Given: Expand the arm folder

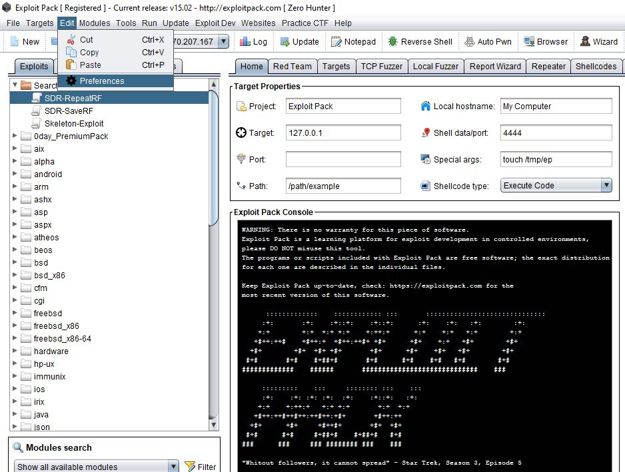Looking at the screenshot, I should (x=15, y=186).
